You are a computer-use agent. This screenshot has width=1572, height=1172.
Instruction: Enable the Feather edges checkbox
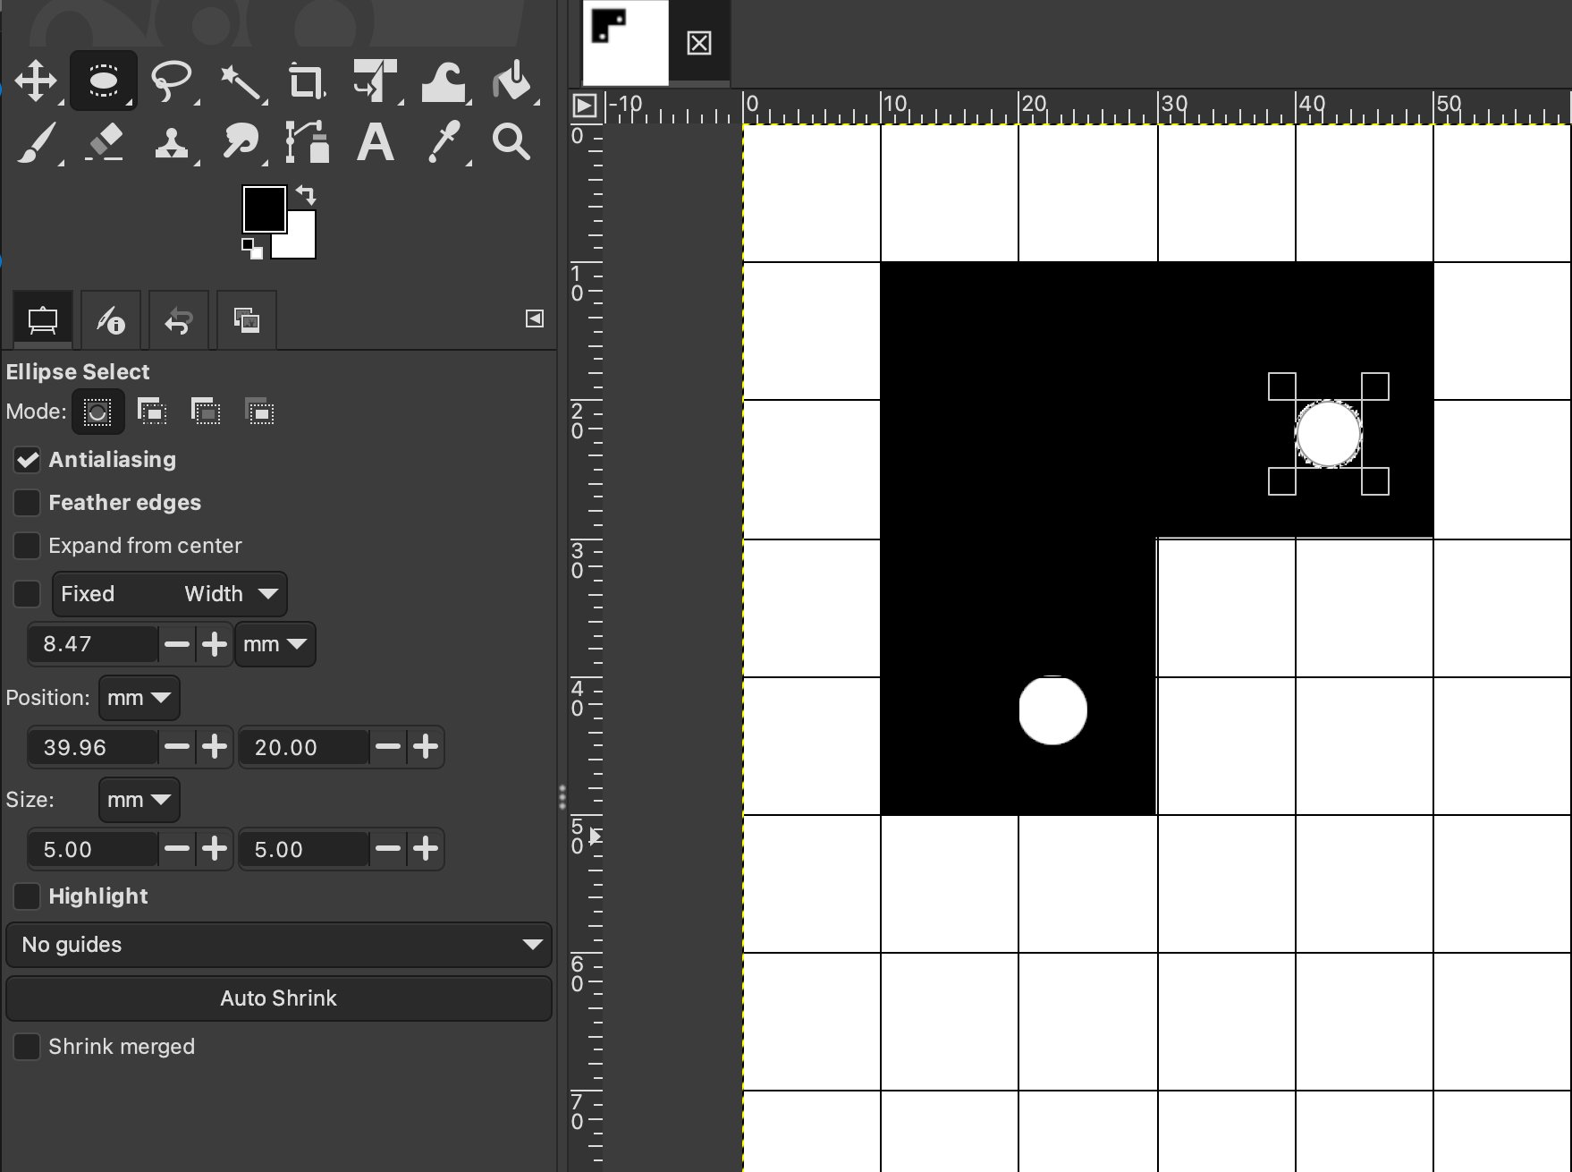click(x=27, y=503)
